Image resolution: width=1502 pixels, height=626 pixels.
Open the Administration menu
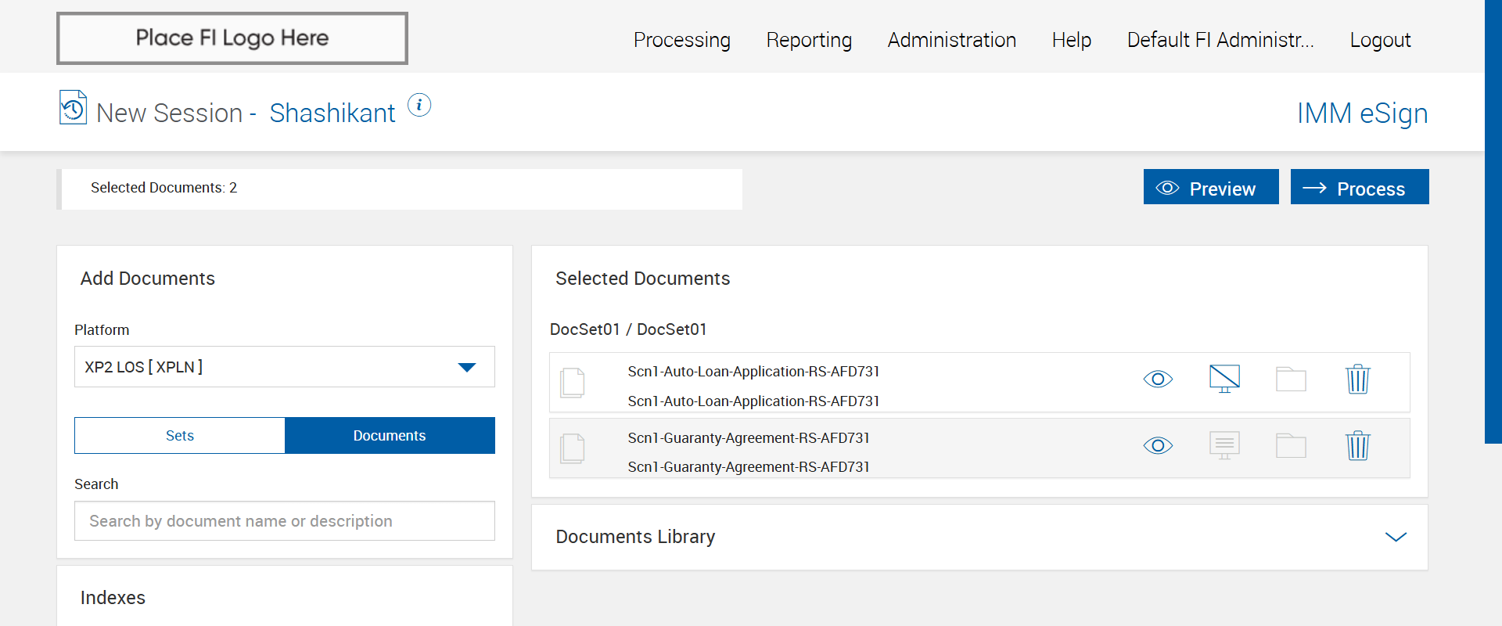click(x=951, y=40)
